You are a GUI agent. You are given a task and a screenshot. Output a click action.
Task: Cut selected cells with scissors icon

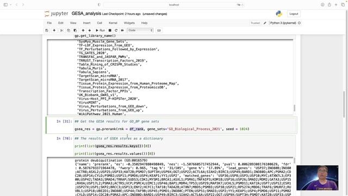pyautogui.click(x=62, y=30)
